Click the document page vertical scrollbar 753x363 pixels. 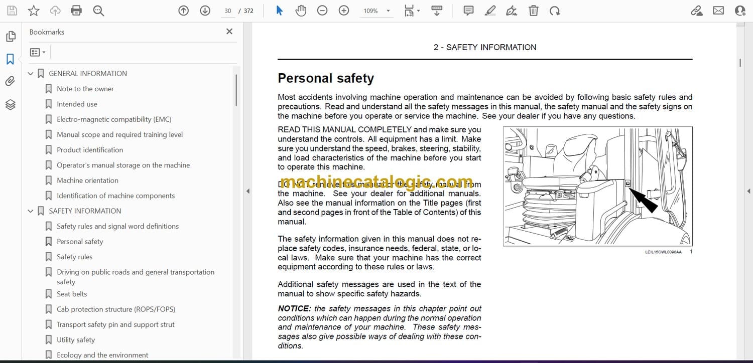[740, 63]
